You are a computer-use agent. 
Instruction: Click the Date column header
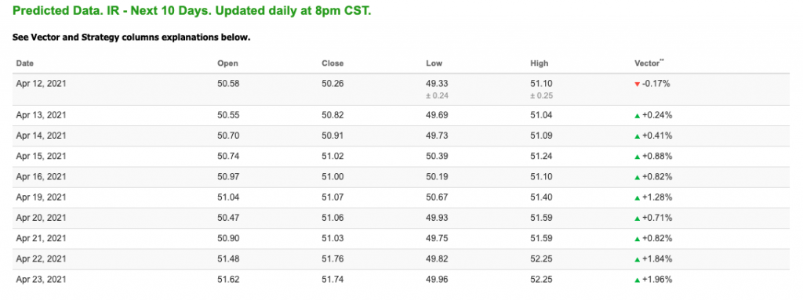(x=25, y=63)
